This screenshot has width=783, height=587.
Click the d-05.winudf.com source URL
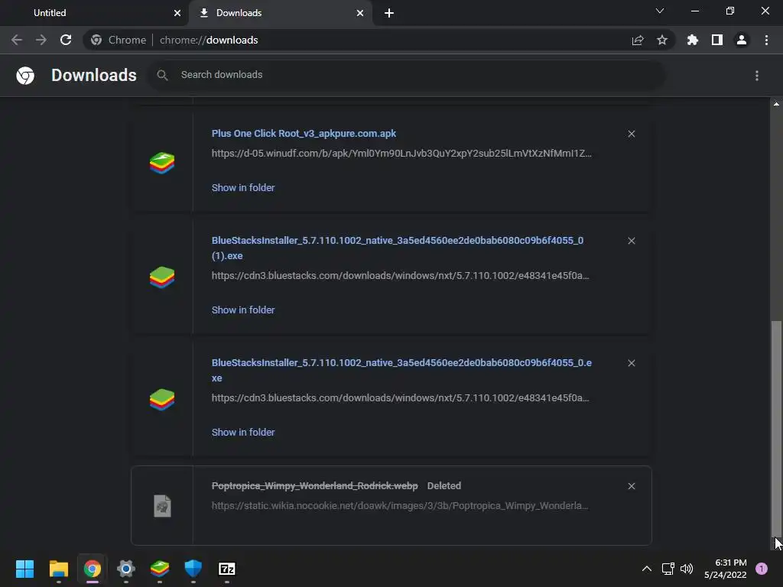pyautogui.click(x=401, y=153)
